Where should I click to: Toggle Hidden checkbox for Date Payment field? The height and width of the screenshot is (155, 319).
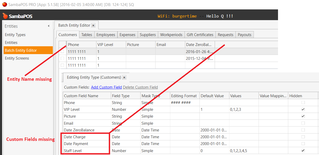(303, 144)
